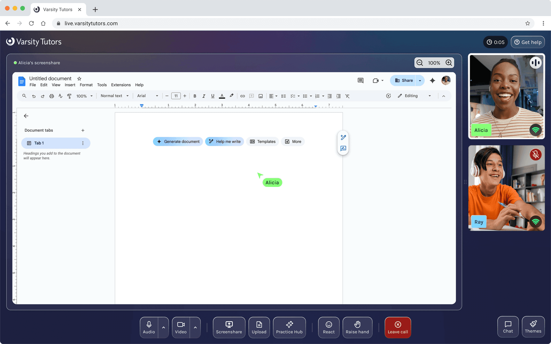Toggle italic formatting
The height and width of the screenshot is (344, 551).
[204, 96]
